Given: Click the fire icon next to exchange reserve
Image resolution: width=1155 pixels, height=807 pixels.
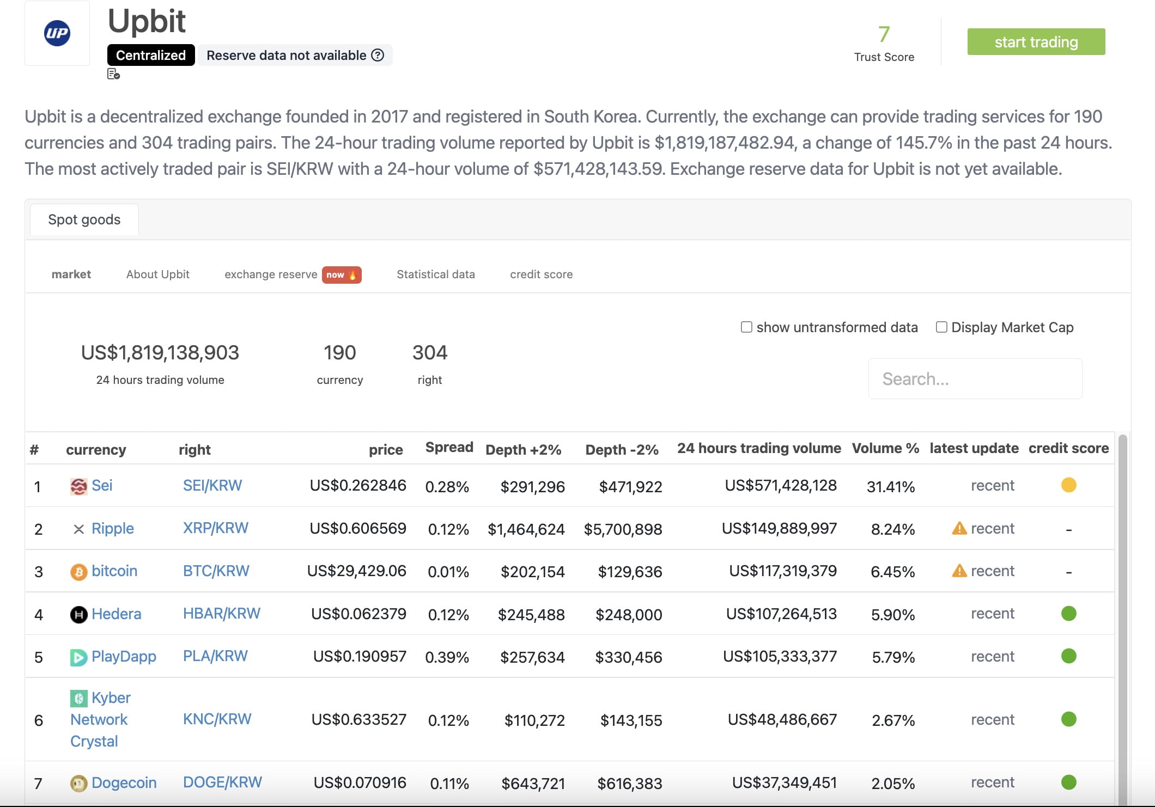Looking at the screenshot, I should tap(353, 275).
